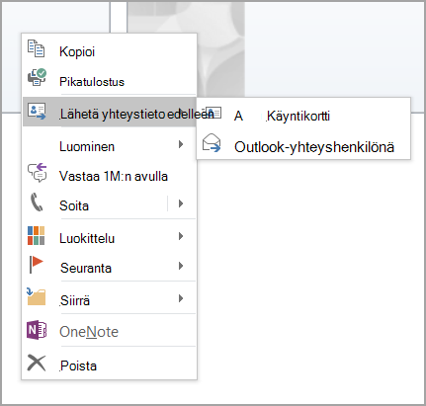The width and height of the screenshot is (426, 406).
Task: Click the colored squares Luokittelu icon
Action: click(36, 235)
